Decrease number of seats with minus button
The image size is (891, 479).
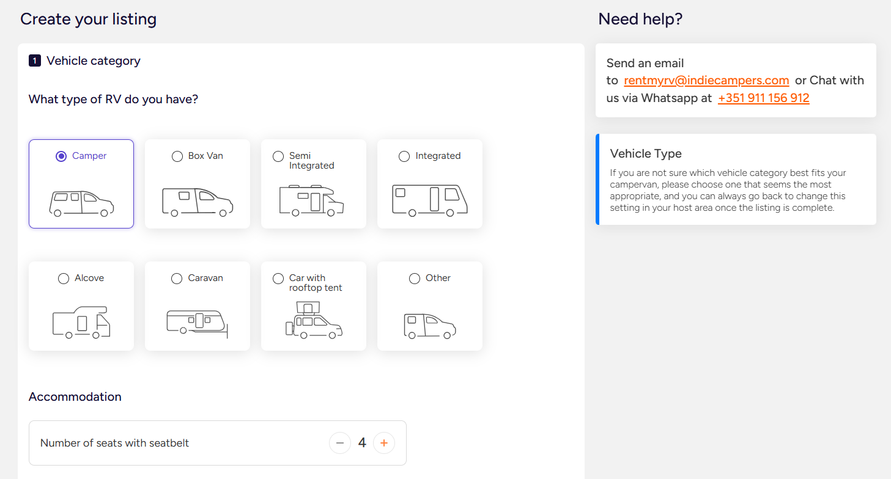coord(340,443)
